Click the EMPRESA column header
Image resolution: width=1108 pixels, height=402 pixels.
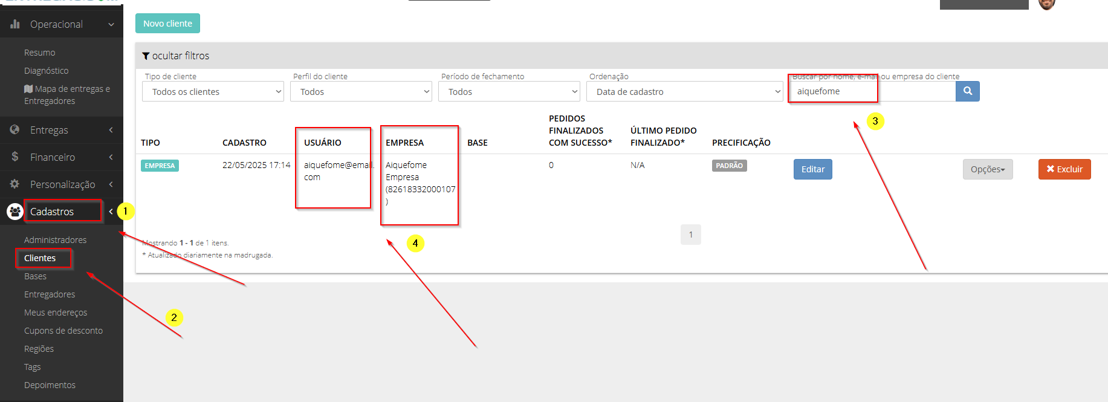(404, 143)
